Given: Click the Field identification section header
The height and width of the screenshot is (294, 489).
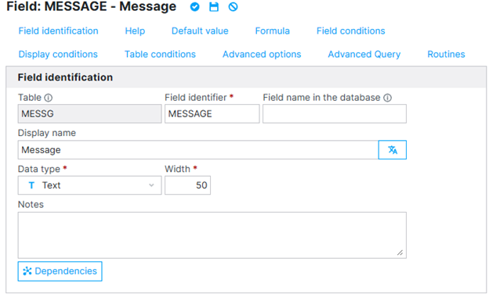Looking at the screenshot, I should point(246,77).
